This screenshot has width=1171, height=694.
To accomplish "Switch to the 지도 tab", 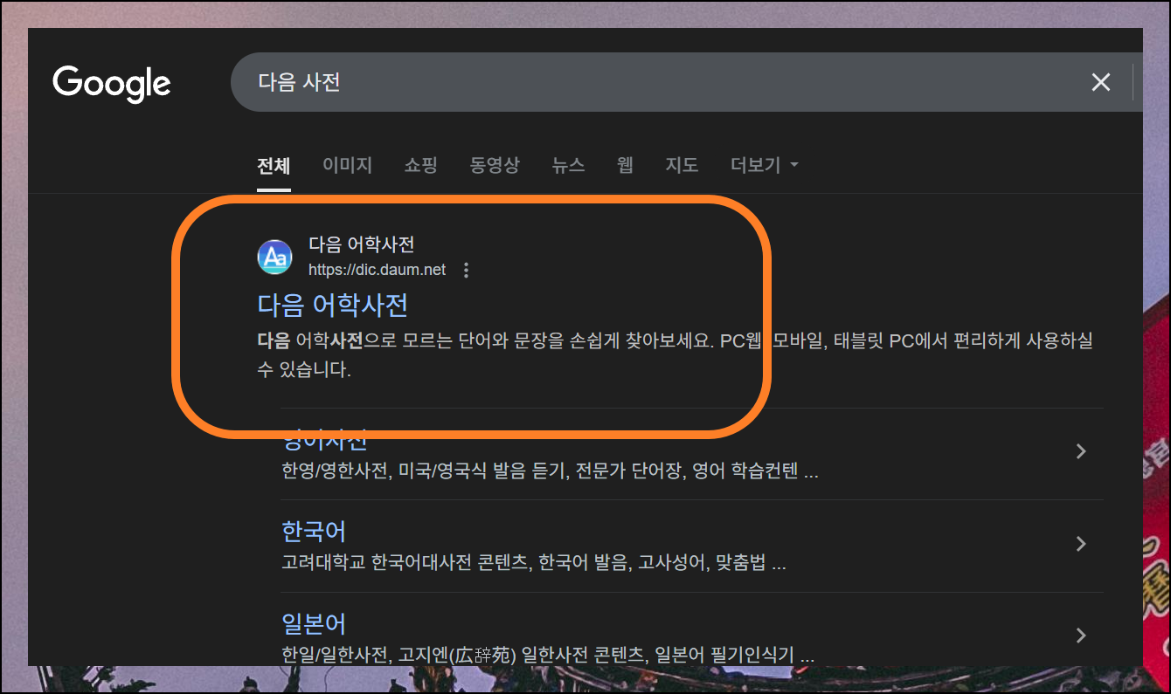I will click(682, 165).
